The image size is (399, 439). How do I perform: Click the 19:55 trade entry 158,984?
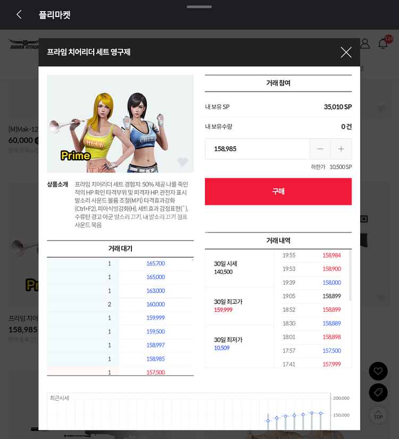click(x=311, y=255)
